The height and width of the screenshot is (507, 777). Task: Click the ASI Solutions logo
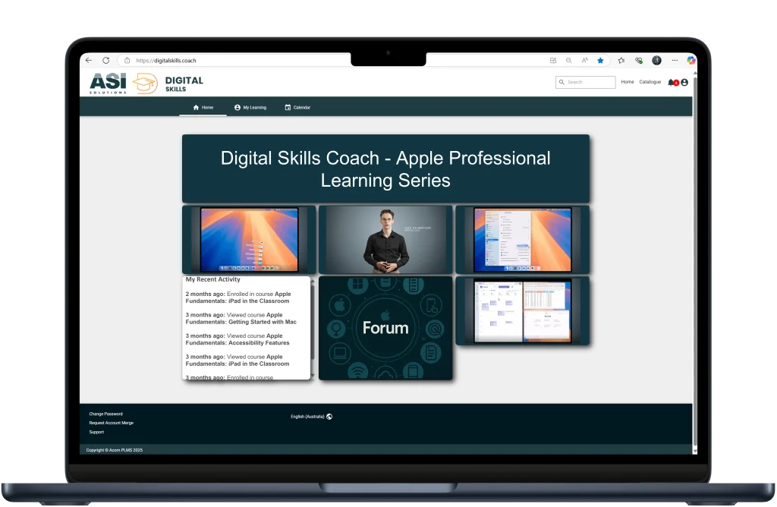(108, 83)
